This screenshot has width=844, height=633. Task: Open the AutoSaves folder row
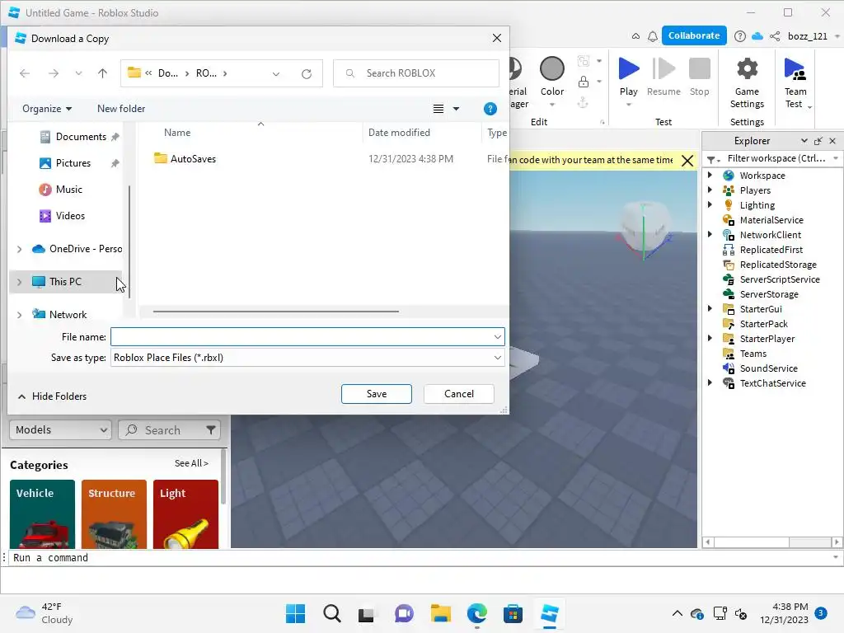(323, 159)
